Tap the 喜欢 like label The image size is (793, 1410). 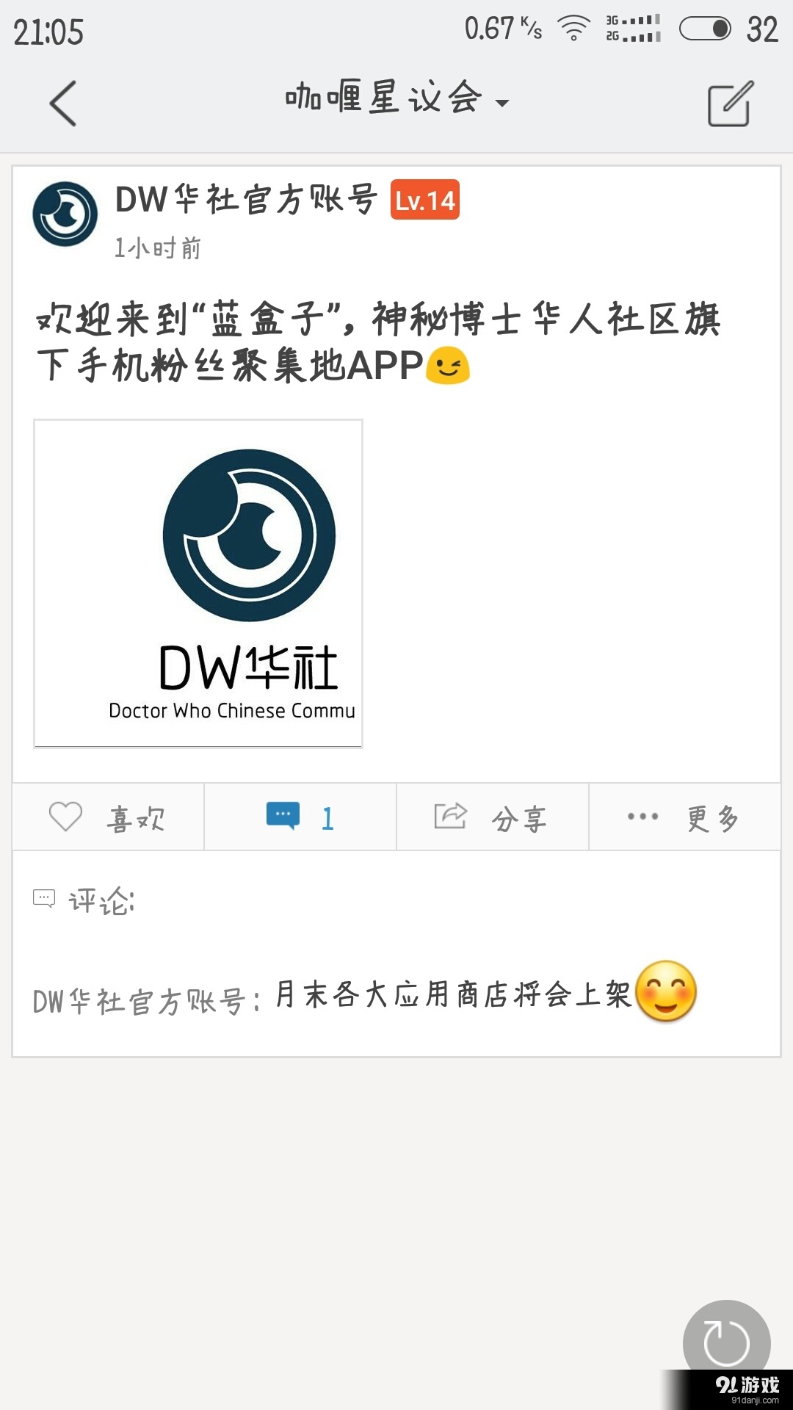(137, 818)
